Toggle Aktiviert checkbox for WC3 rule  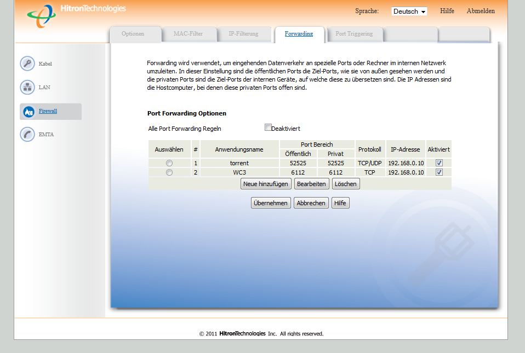[439, 172]
